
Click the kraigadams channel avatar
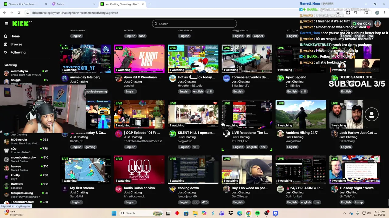point(280,134)
